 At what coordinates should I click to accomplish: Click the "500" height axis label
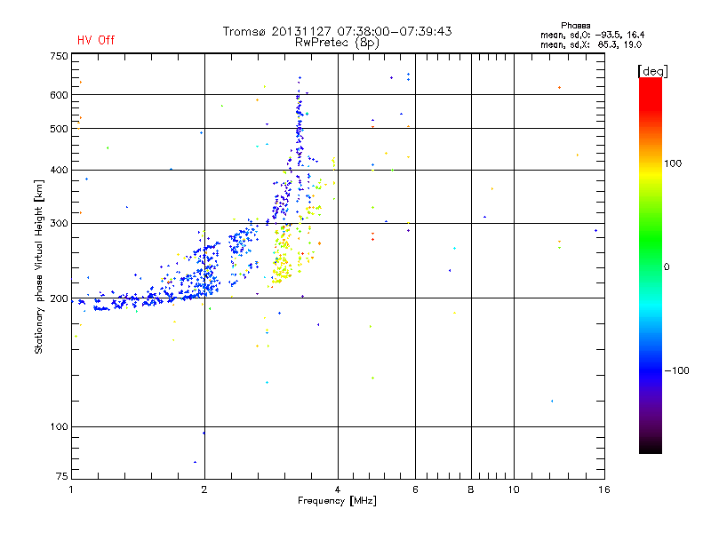[59, 129]
